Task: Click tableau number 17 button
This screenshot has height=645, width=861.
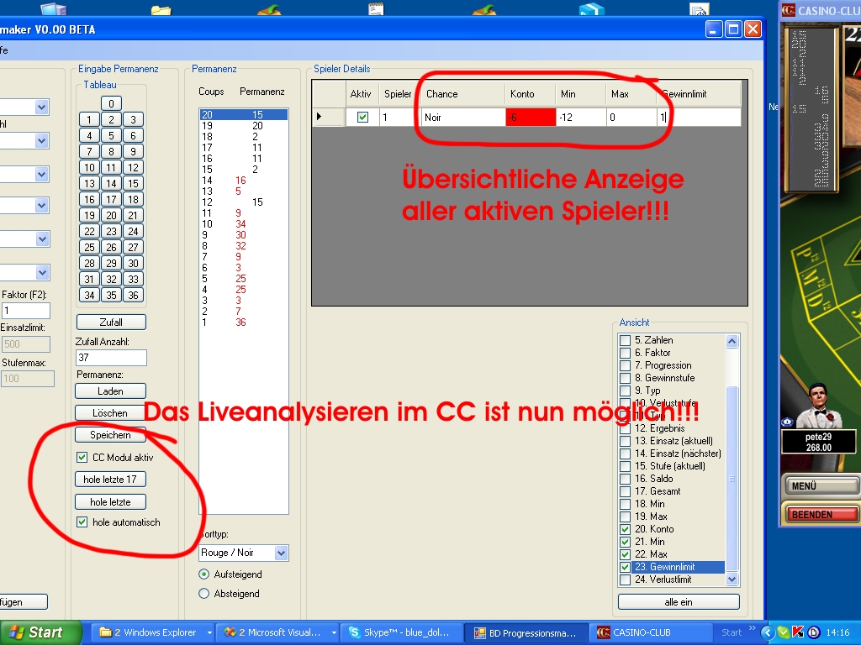Action: click(111, 199)
